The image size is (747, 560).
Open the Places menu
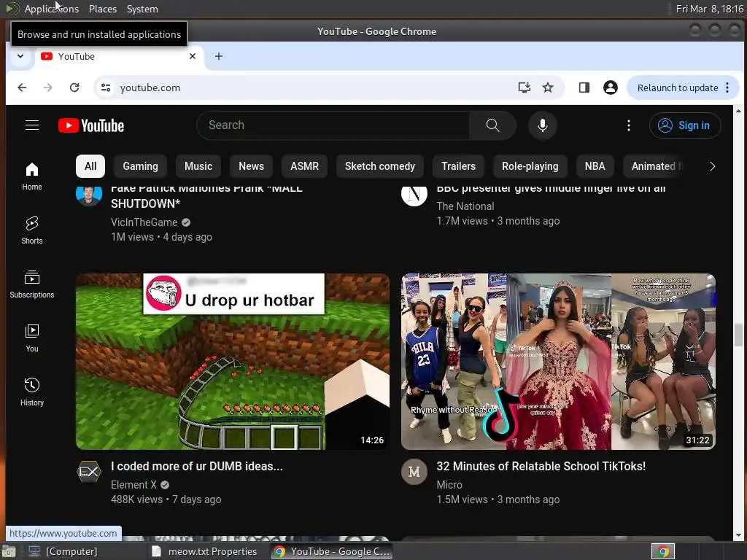point(102,9)
